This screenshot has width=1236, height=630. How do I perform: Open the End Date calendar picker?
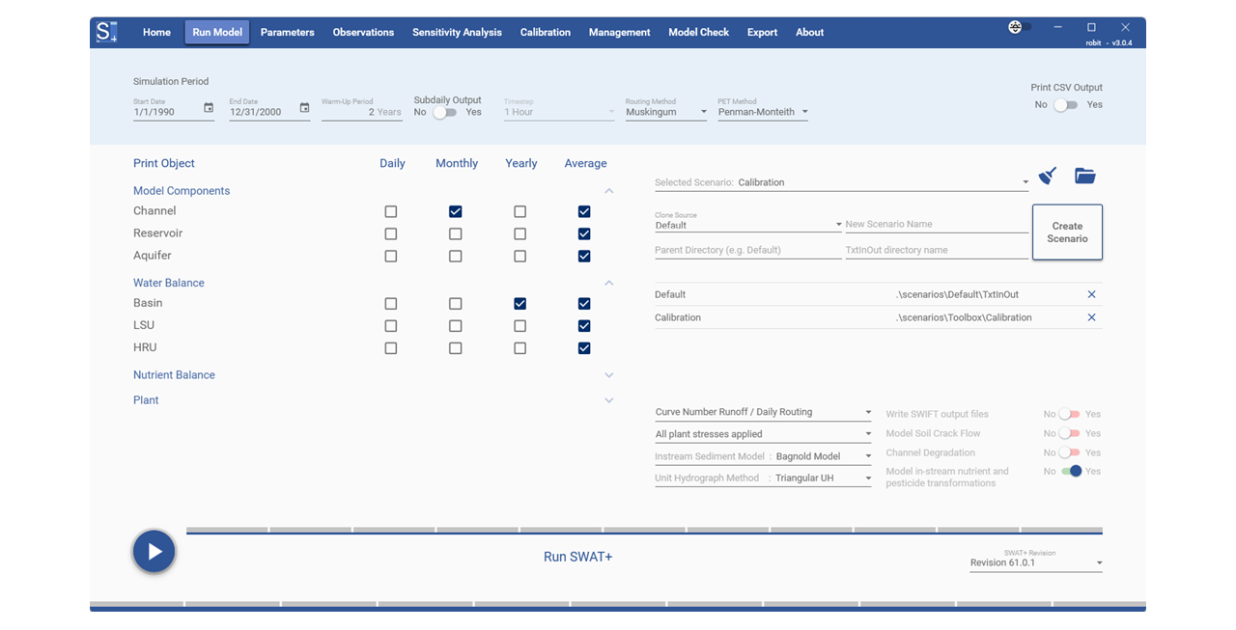click(x=304, y=108)
